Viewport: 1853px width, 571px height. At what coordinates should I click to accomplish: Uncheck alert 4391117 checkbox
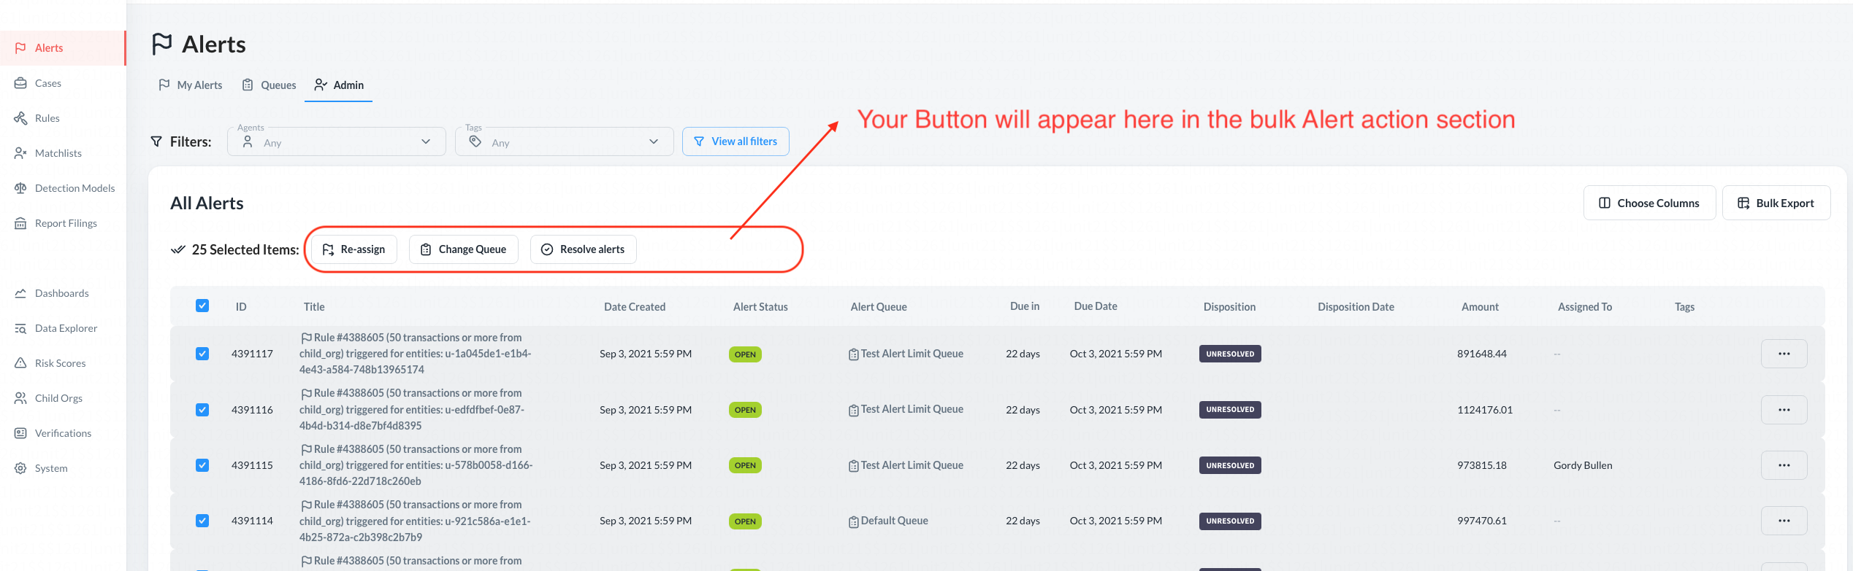pyautogui.click(x=202, y=354)
